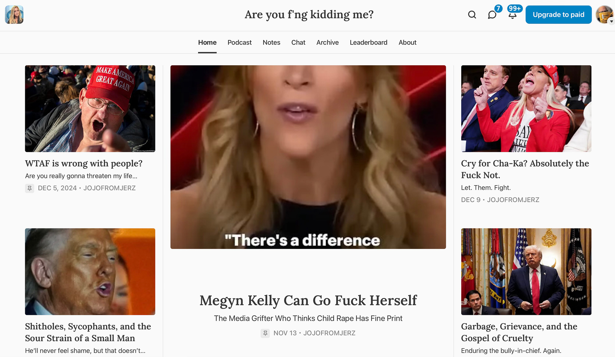
Task: Expand the user profile avatar menu
Action: (x=604, y=15)
